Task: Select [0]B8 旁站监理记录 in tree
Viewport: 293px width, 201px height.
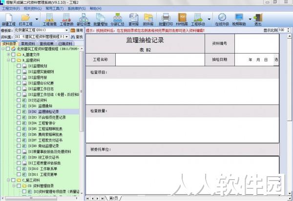Action: coord(43,146)
